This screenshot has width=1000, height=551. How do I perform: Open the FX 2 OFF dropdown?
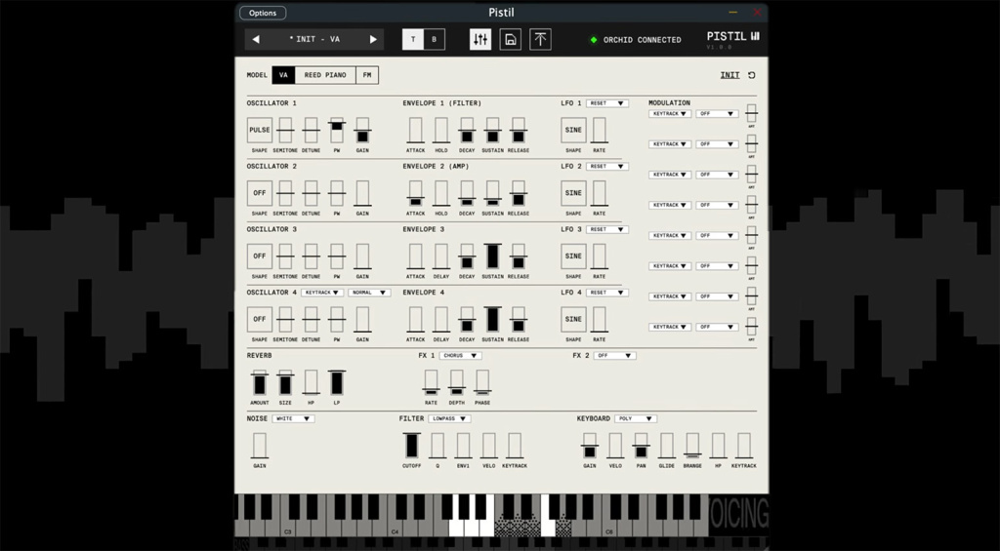(615, 355)
